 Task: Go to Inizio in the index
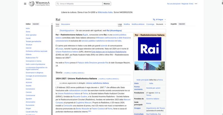point(28,28)
